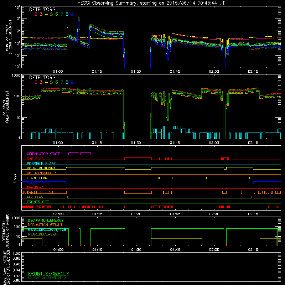
Task: Select the red detector 1 number in front segments legend
Action: tap(31, 14)
